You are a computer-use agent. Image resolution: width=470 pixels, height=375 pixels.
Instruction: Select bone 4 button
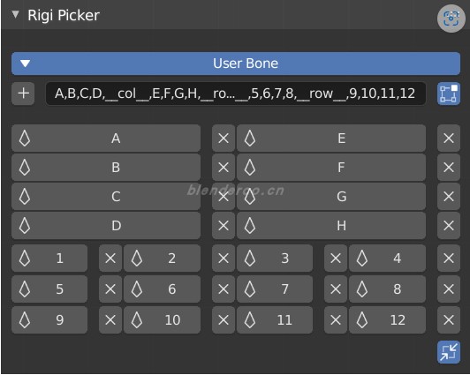point(387,259)
